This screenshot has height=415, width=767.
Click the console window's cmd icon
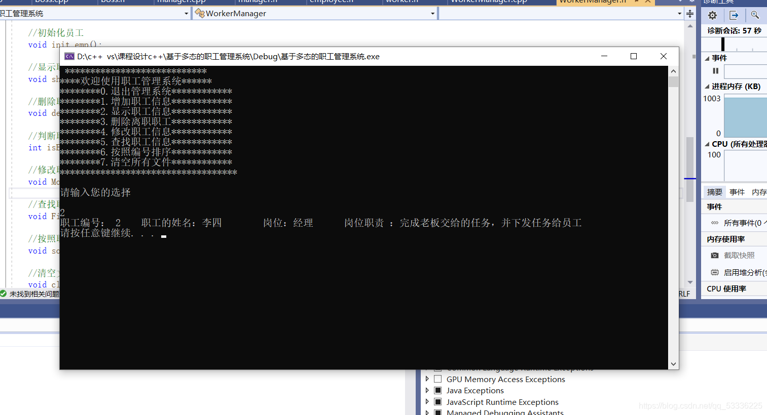click(x=69, y=56)
